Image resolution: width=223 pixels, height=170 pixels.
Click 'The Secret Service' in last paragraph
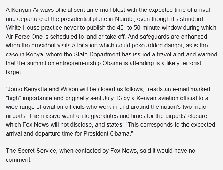[x=31, y=151]
